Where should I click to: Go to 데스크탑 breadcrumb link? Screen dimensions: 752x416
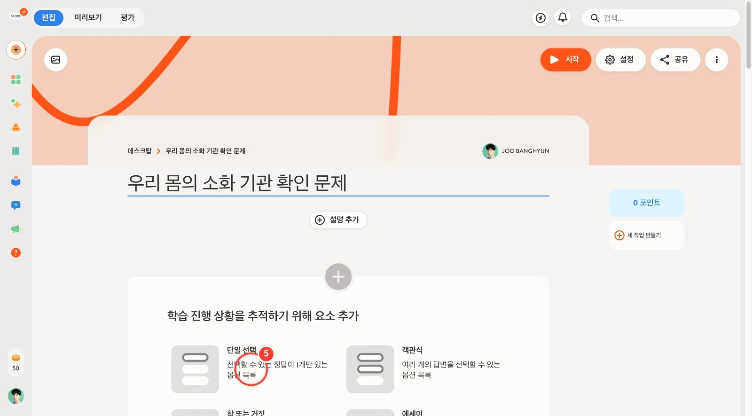(x=140, y=151)
